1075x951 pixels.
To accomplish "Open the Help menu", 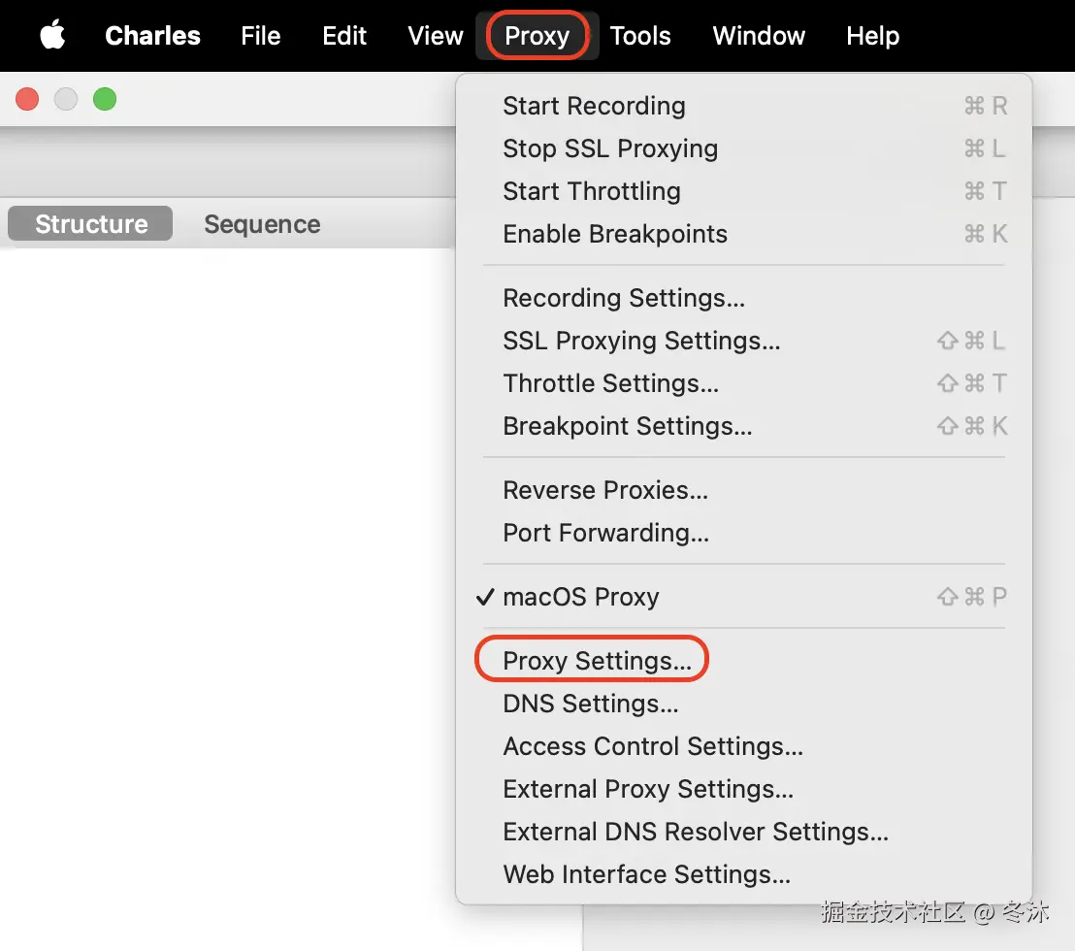I will pyautogui.click(x=872, y=36).
